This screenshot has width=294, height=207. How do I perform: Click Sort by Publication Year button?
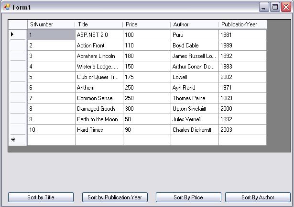tap(115, 197)
